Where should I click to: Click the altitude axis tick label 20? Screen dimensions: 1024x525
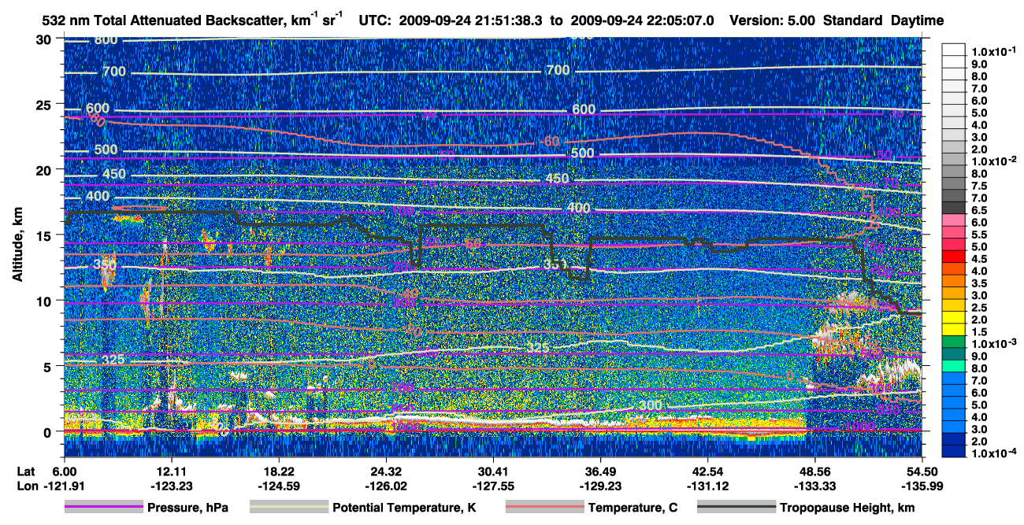(46, 169)
